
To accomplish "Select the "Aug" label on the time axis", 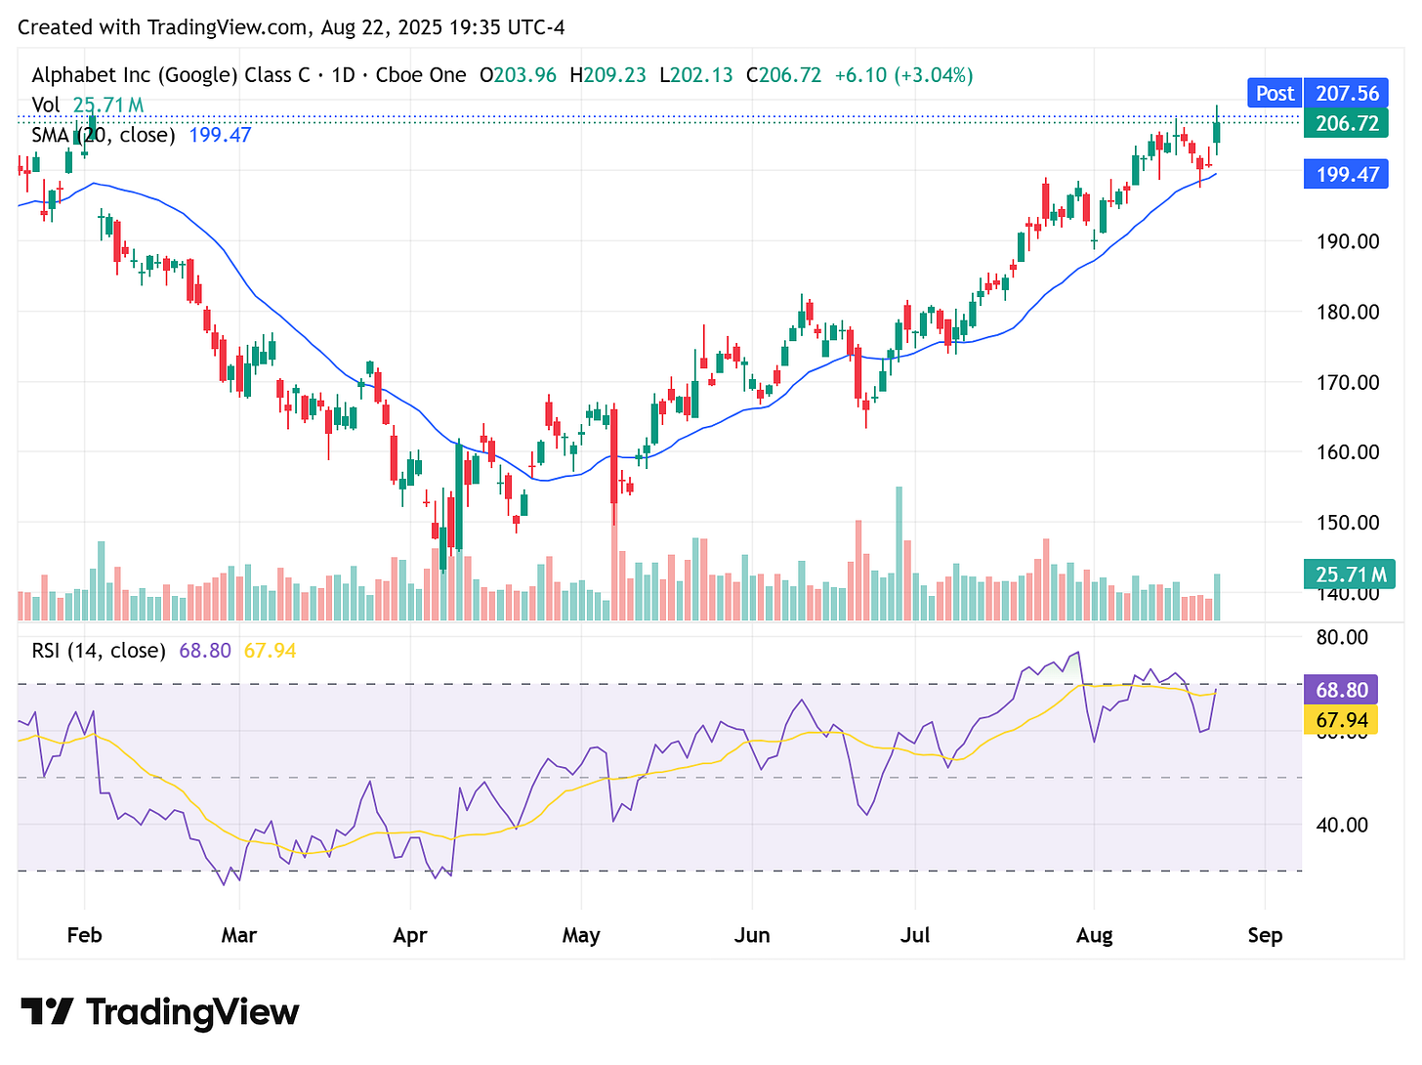I will tap(1095, 935).
